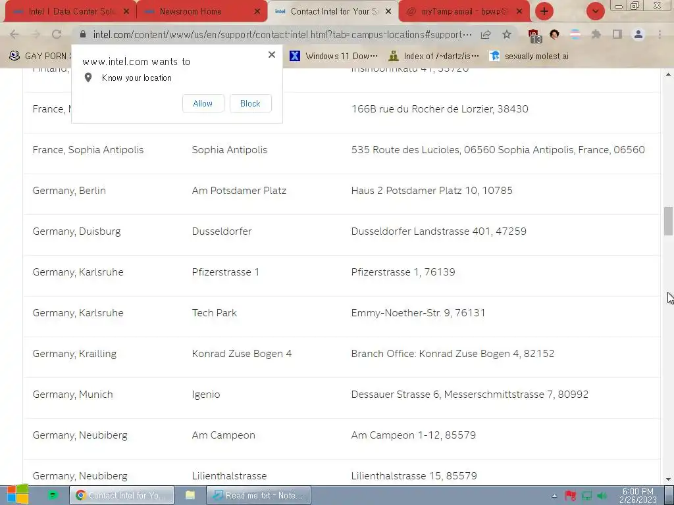Open the Extensions puzzle piece menu

point(596,34)
